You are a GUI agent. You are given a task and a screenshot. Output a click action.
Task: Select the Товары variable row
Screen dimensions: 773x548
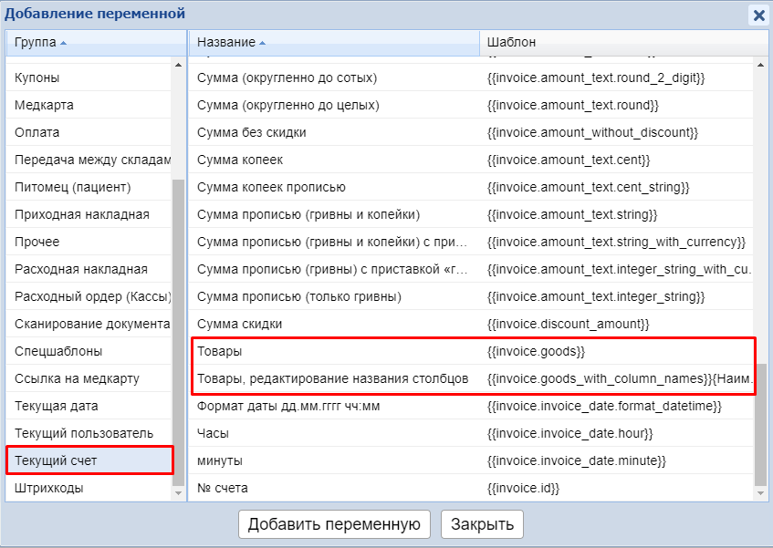pos(220,351)
